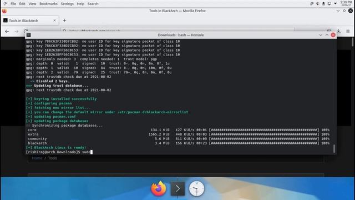The width and height of the screenshot is (355, 200).
Task: Open the clock showing 9:30 PM
Action: pyautogui.click(x=346, y=3)
